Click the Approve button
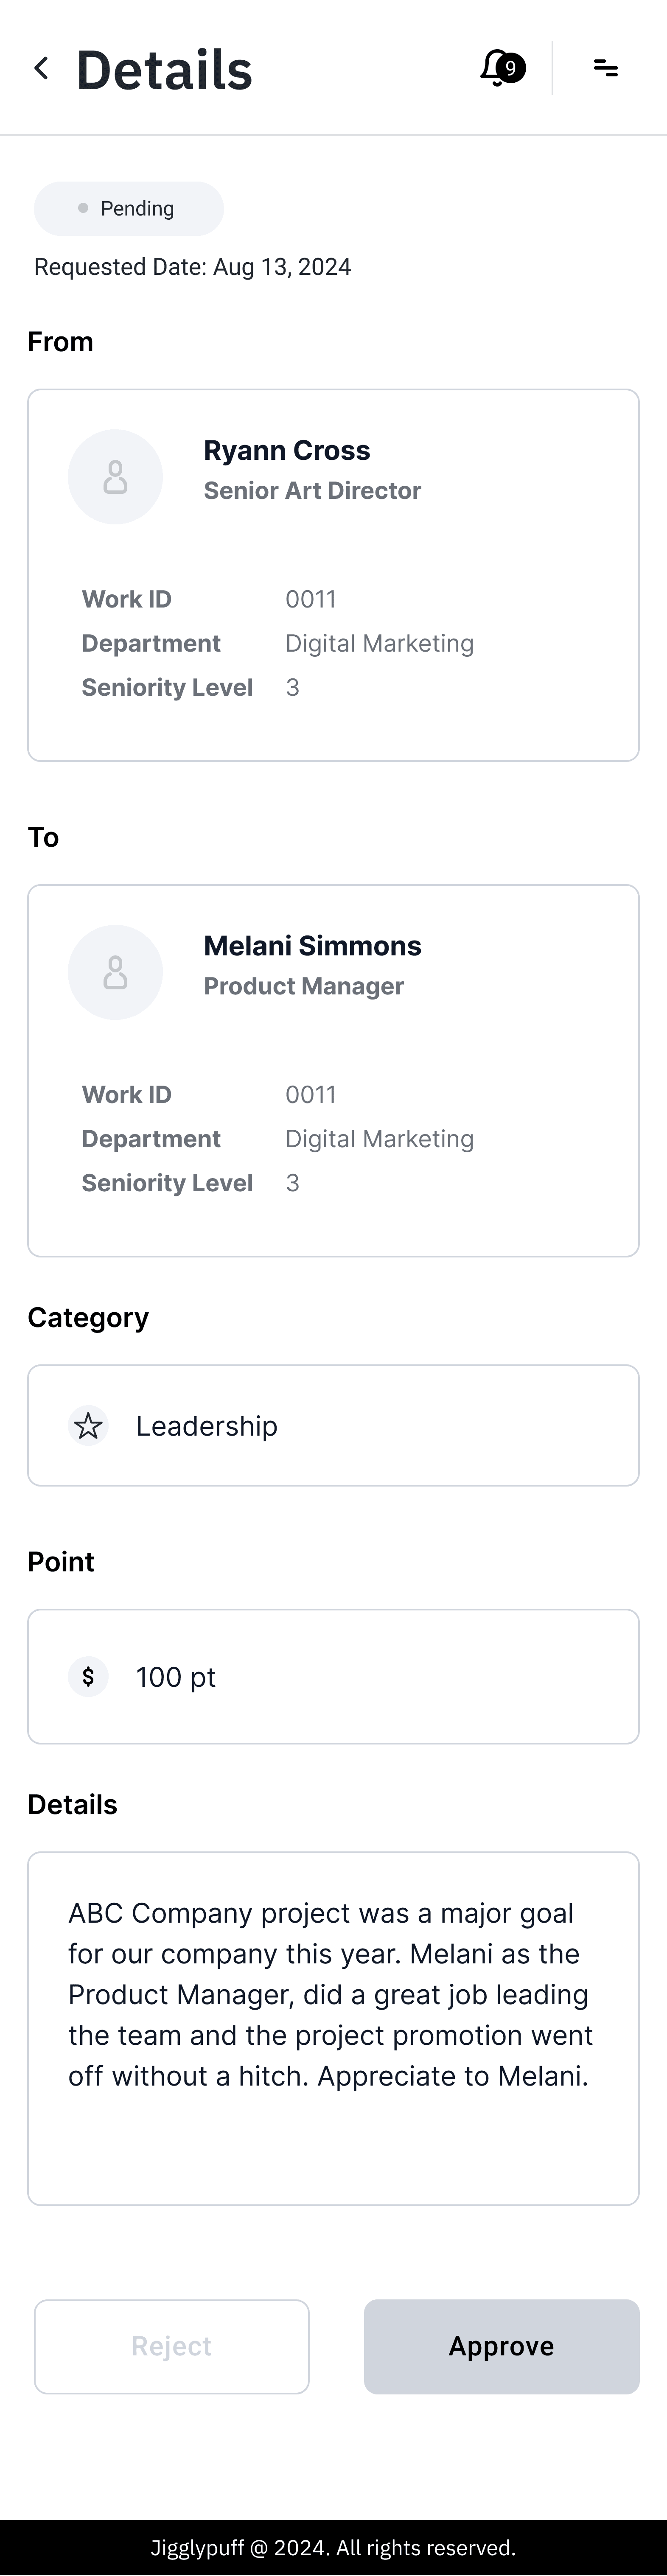Viewport: 667px width, 2576px height. tap(501, 2346)
